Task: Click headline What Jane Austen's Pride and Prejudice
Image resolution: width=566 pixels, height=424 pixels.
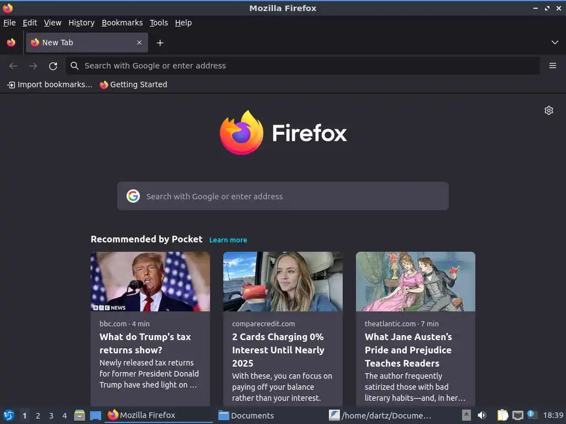Action: 408,350
